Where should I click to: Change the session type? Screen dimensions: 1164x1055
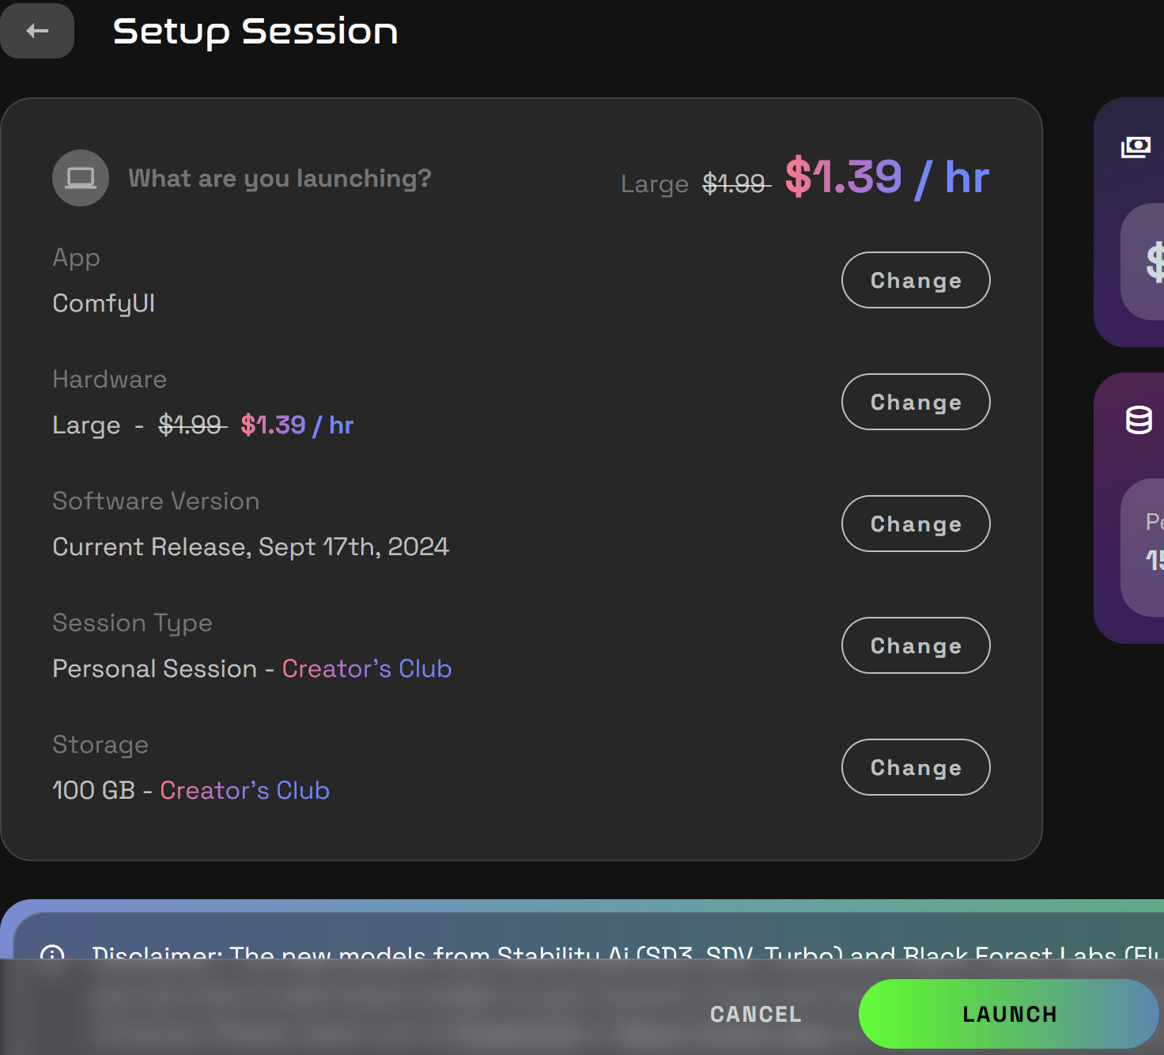click(x=915, y=645)
